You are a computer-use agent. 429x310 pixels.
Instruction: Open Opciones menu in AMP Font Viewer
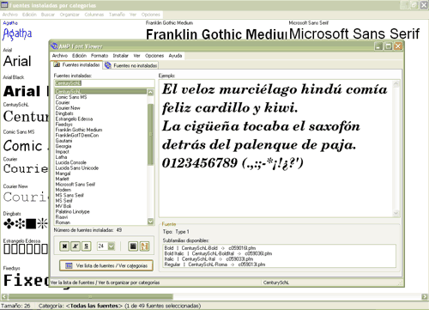[154, 56]
